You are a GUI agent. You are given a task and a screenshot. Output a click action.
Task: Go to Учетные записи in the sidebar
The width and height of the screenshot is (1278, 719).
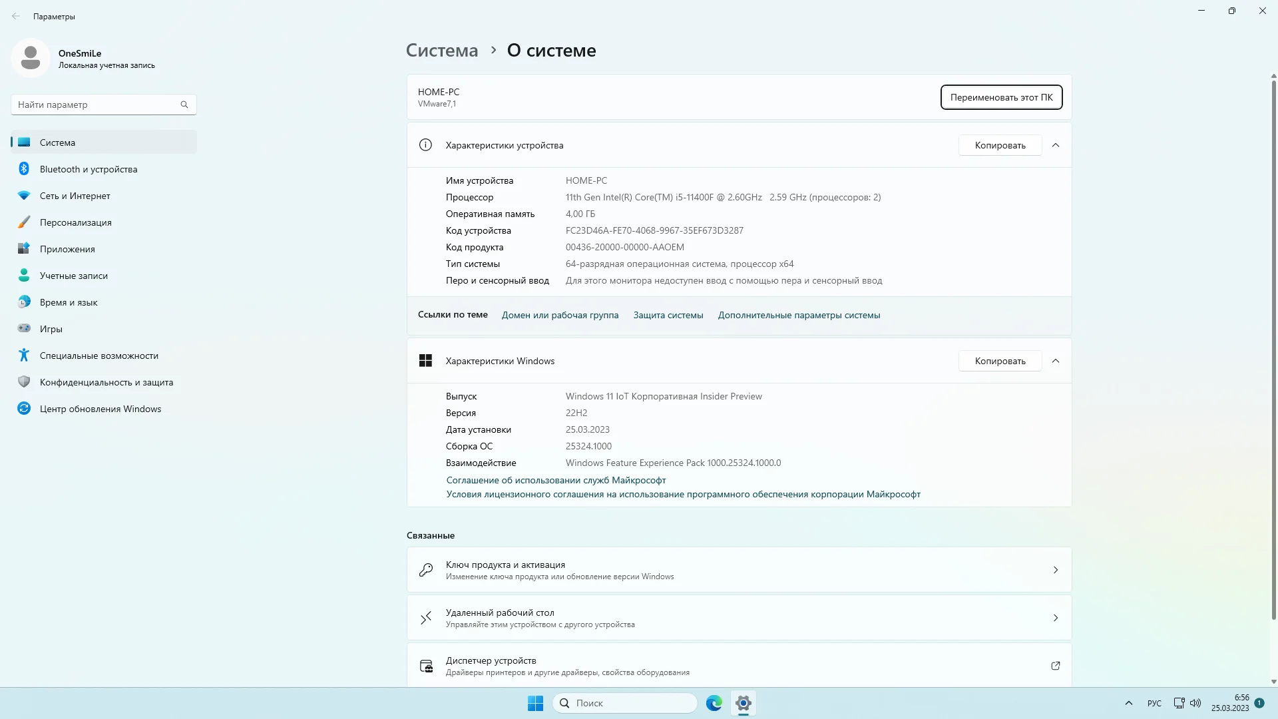[x=73, y=276]
